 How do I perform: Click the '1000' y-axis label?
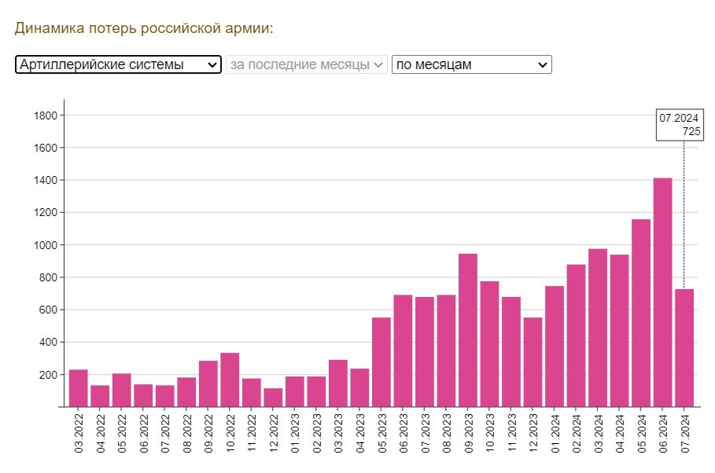click(46, 245)
